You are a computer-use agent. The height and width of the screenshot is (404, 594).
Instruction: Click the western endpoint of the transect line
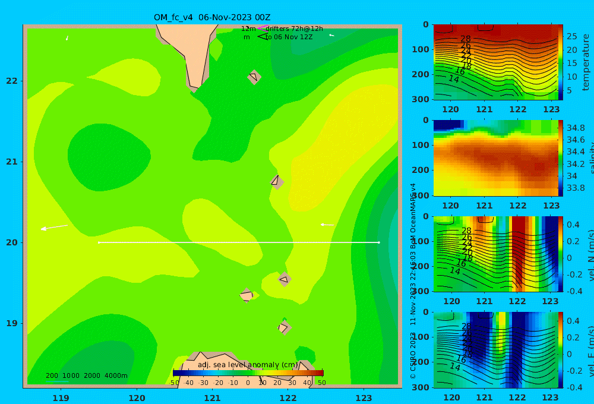coord(99,242)
